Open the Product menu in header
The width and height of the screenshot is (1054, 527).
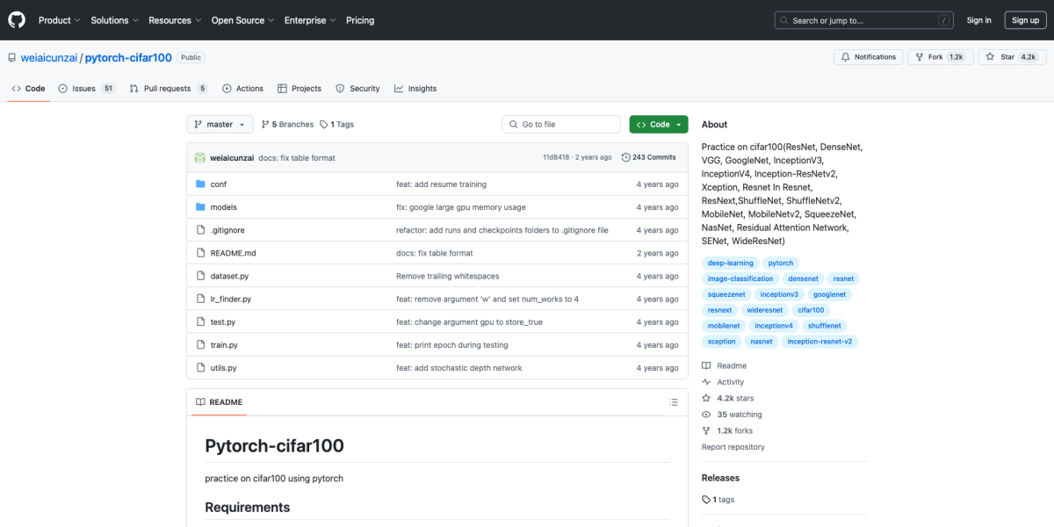[60, 20]
